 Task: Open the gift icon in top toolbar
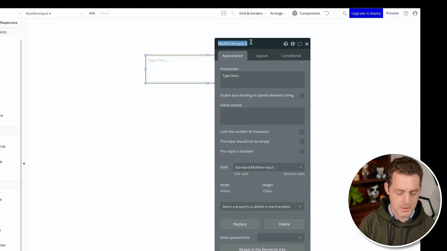pos(223,13)
